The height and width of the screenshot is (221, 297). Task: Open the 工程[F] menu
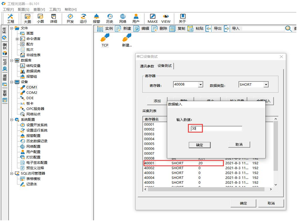pyautogui.click(x=8, y=9)
